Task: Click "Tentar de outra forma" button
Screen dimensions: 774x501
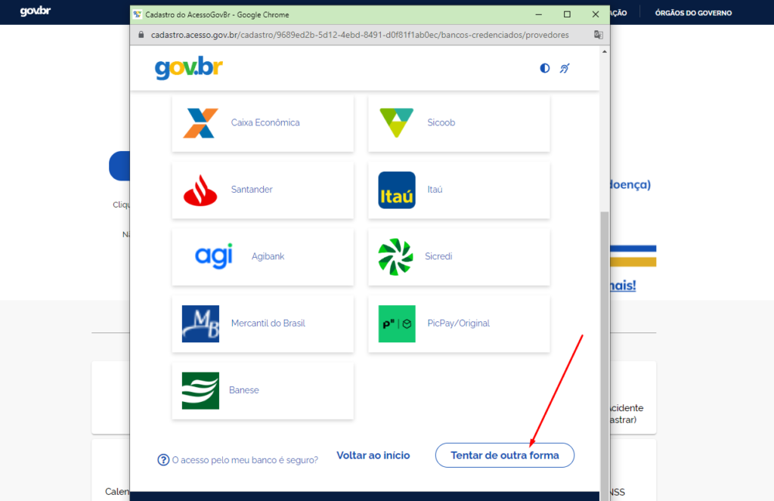Action: 504,455
